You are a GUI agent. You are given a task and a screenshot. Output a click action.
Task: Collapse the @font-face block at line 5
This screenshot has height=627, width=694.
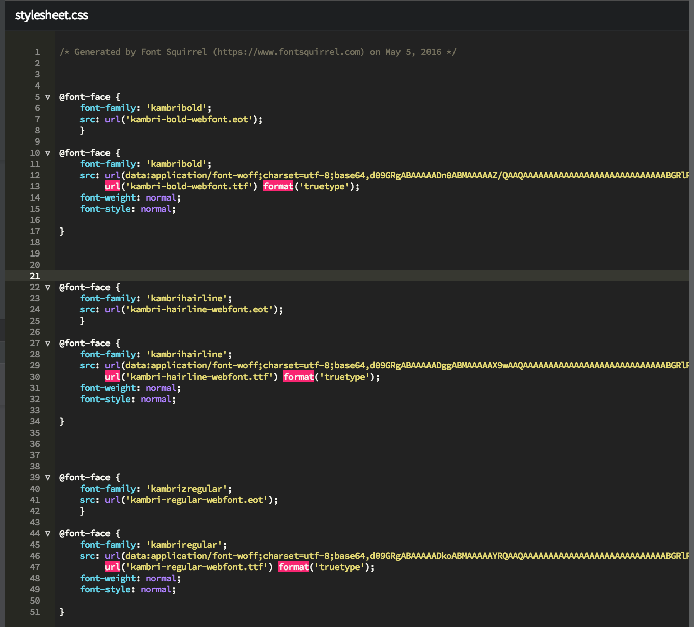48,97
